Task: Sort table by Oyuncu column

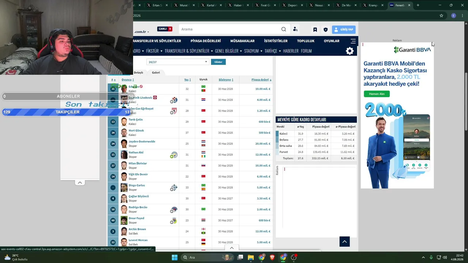Action: pos(128,80)
